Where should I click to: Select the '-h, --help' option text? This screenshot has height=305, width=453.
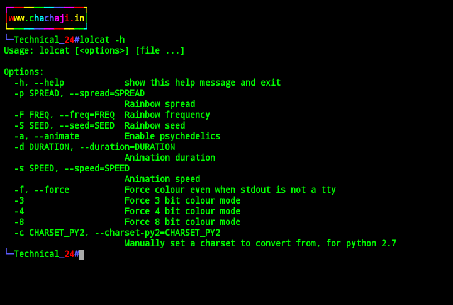coord(39,83)
